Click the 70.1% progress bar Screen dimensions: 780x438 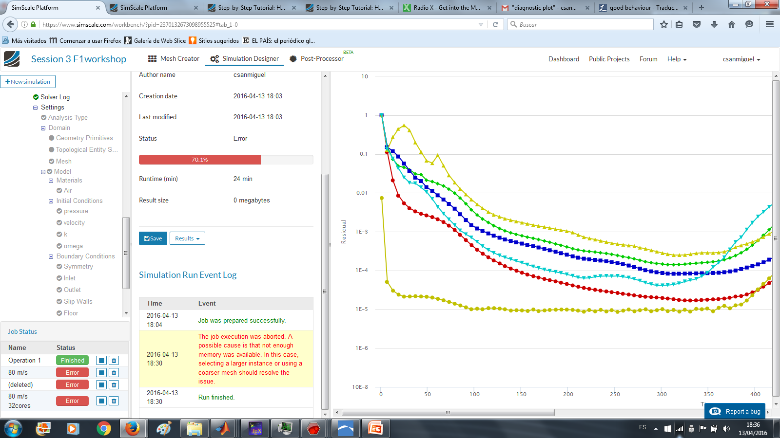[x=226, y=160]
